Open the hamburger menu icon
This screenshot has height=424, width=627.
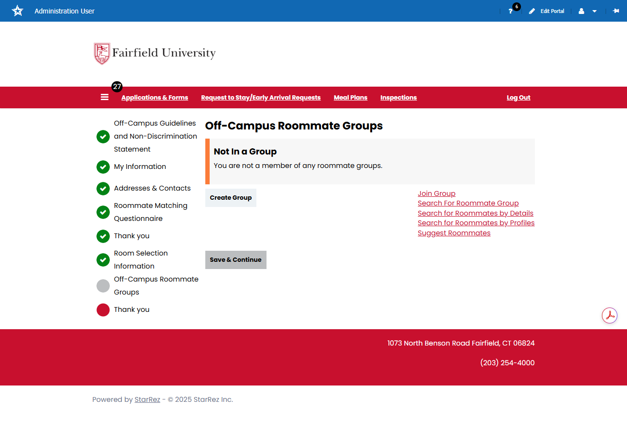[x=105, y=97]
